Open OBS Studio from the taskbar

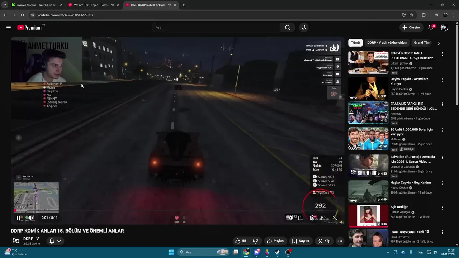pyautogui.click(x=288, y=252)
